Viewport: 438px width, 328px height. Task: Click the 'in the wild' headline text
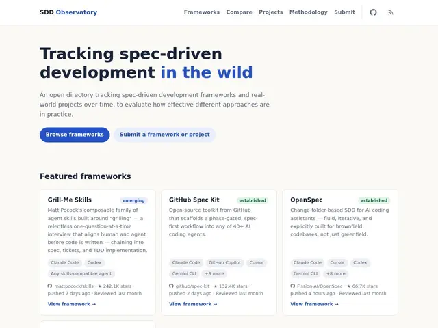click(207, 72)
